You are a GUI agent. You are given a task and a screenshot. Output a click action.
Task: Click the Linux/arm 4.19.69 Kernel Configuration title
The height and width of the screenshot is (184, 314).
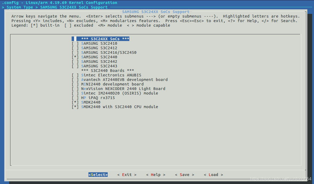point(72,3)
